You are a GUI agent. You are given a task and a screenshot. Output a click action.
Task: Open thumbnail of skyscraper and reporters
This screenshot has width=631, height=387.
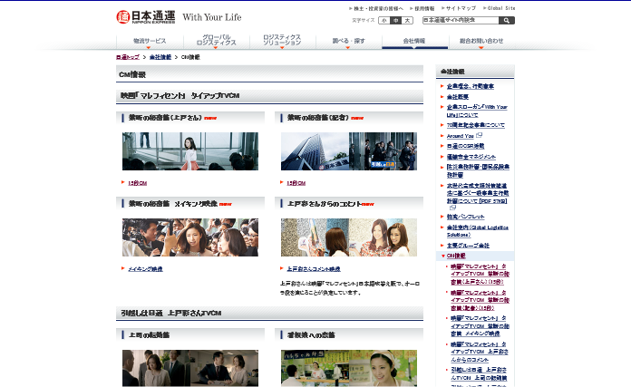pos(349,151)
